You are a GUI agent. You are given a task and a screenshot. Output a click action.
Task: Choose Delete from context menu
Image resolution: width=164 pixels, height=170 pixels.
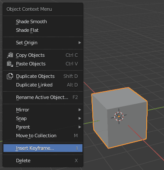pyautogui.click(x=43, y=161)
